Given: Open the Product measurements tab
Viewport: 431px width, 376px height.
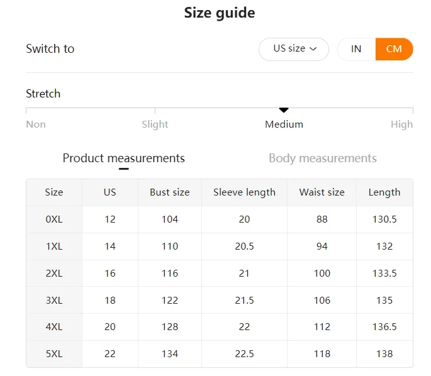Looking at the screenshot, I should 123,158.
